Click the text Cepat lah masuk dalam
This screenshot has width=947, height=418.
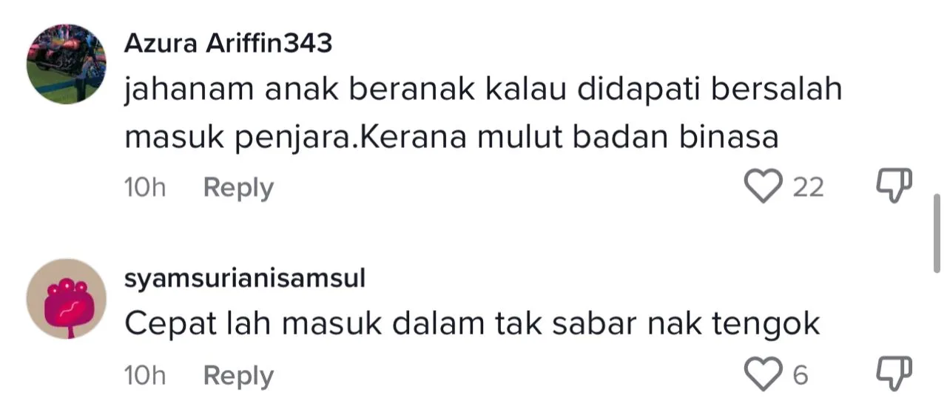[299, 325]
